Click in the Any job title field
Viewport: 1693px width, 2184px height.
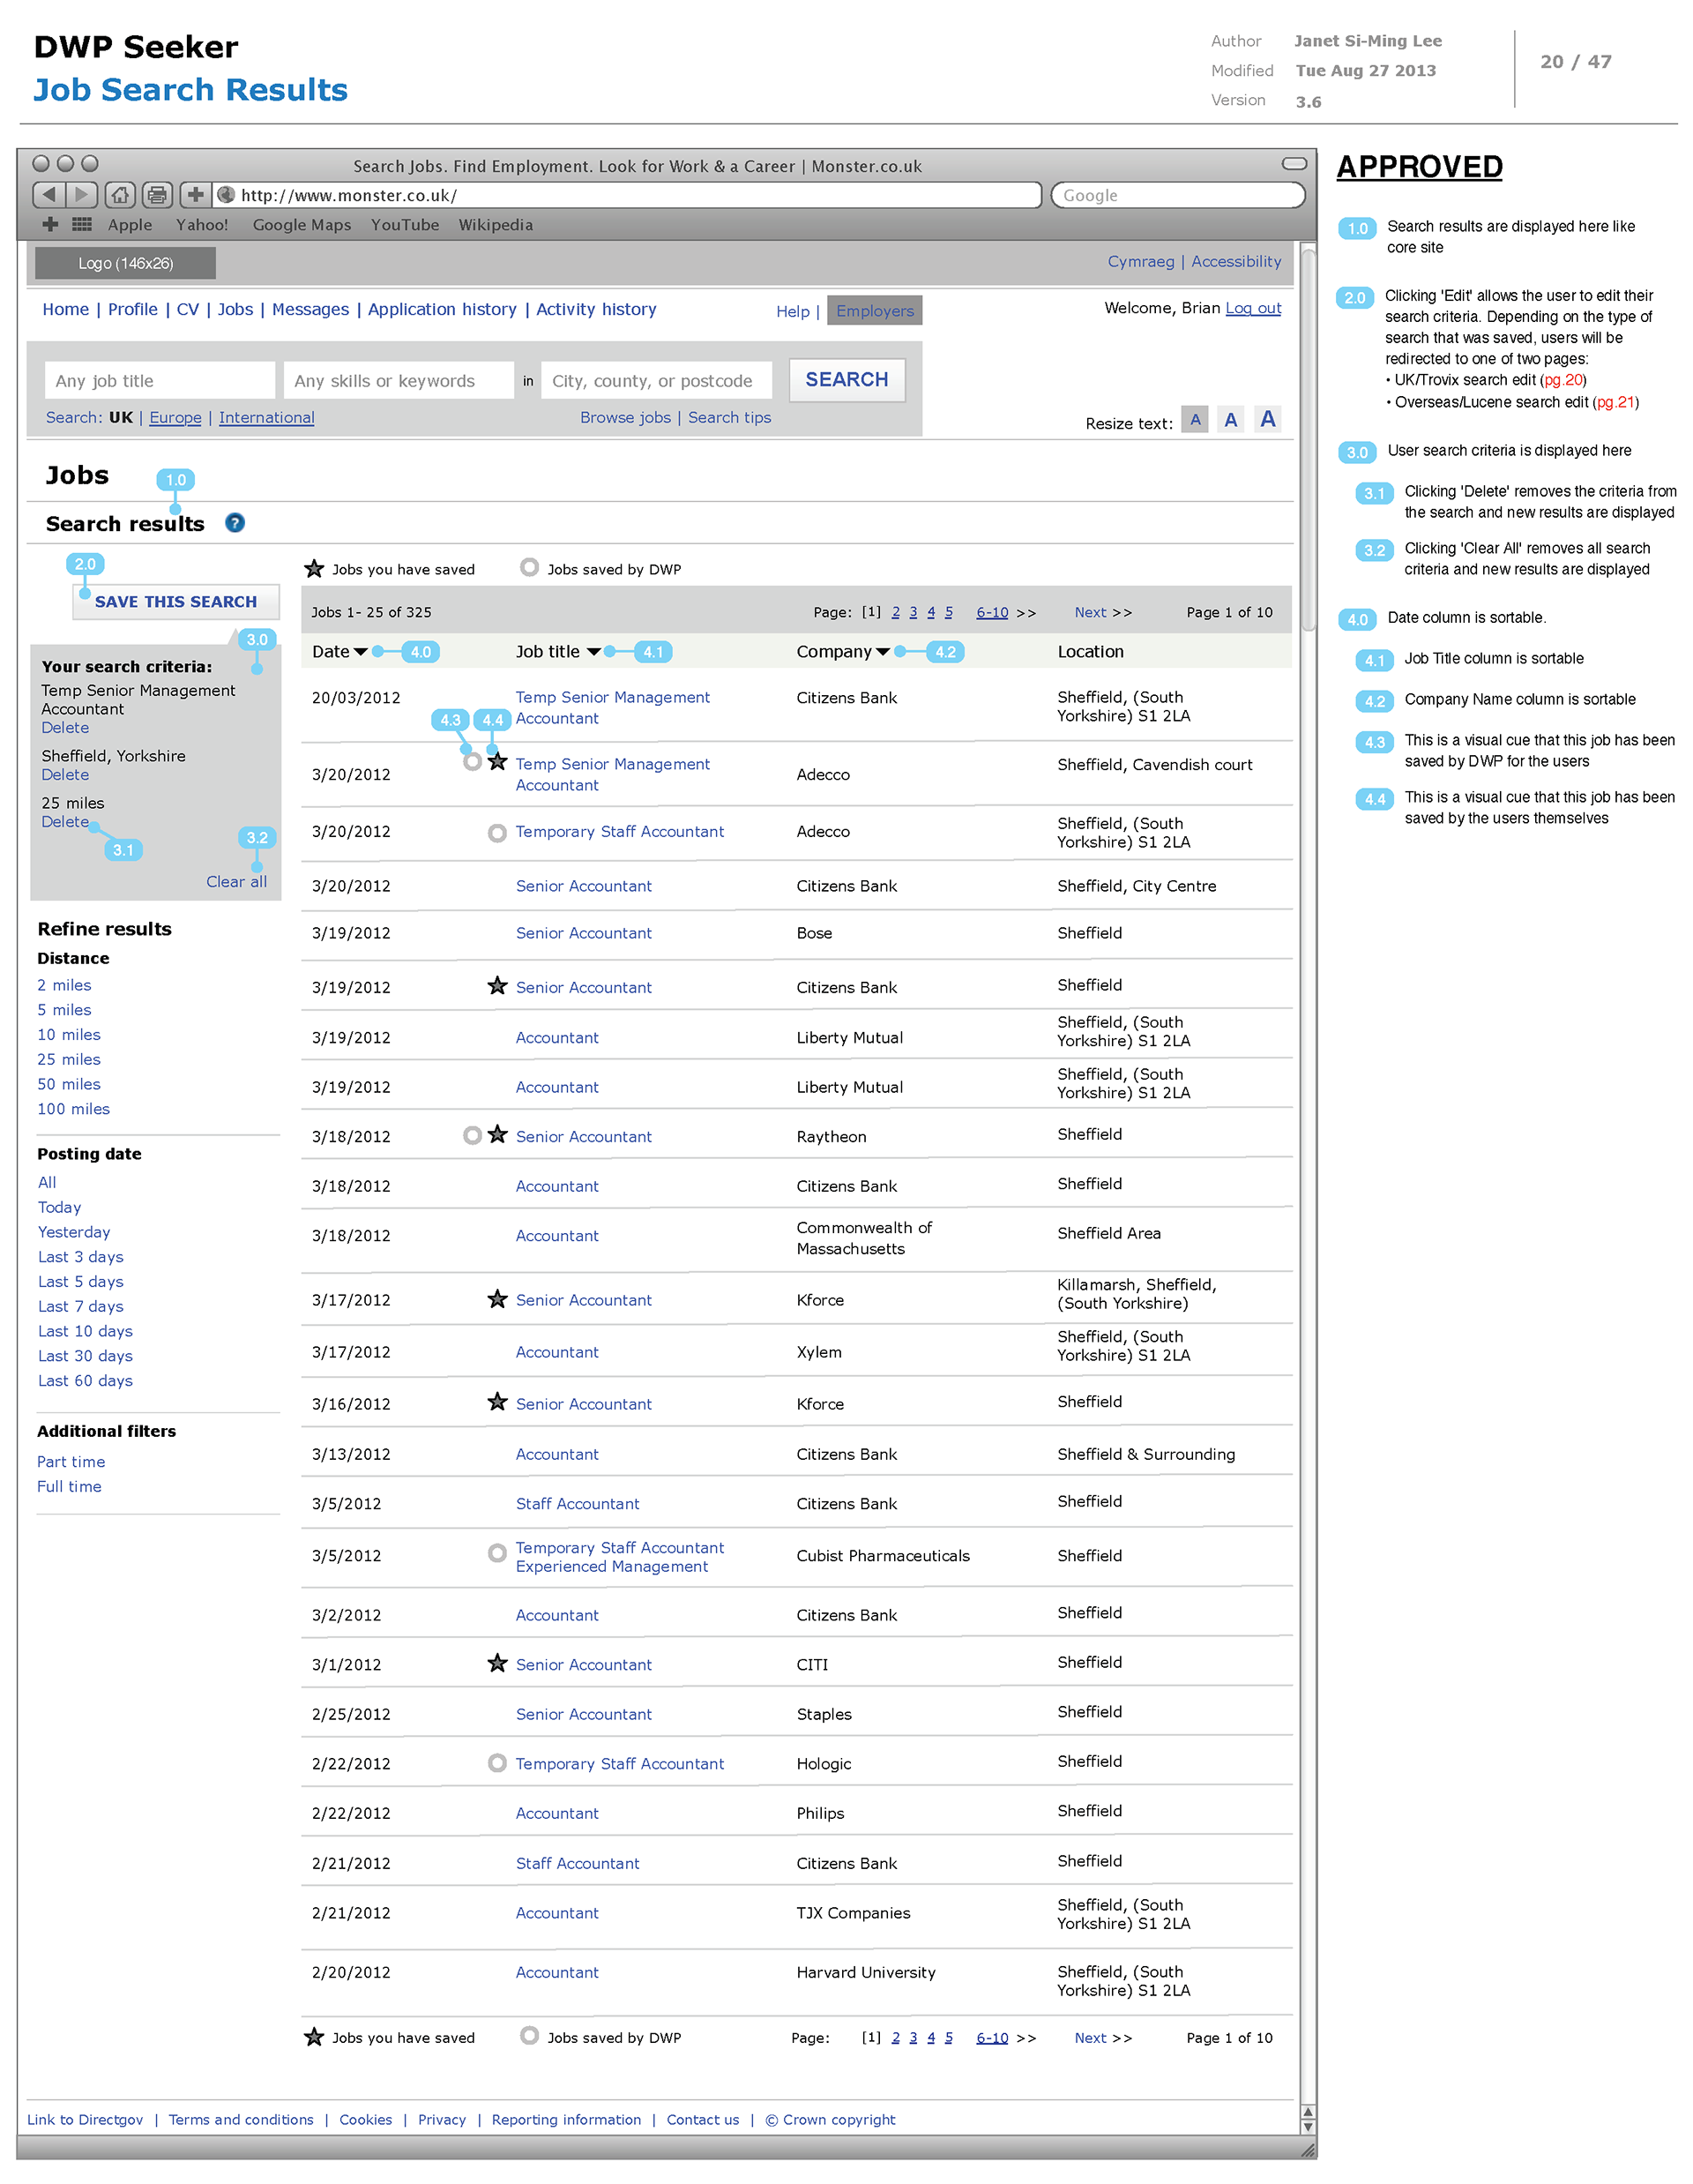pyautogui.click(x=160, y=381)
